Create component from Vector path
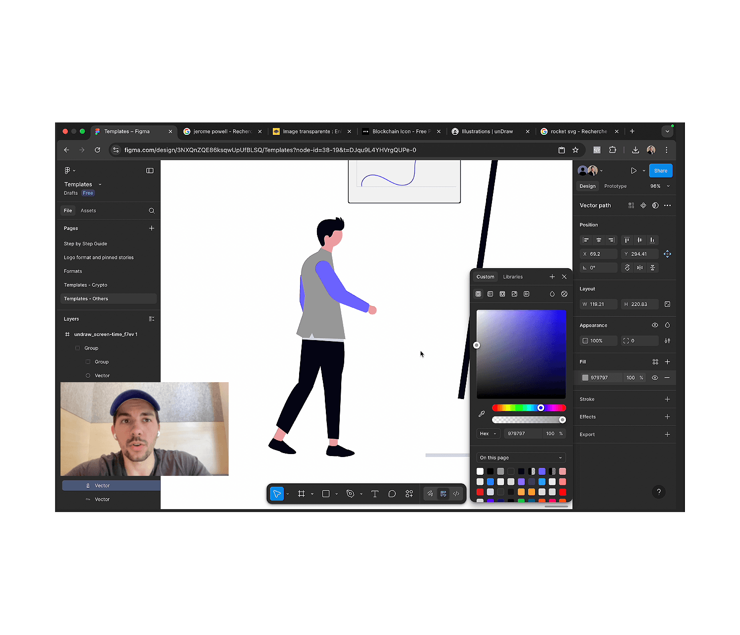740x635 pixels. [x=643, y=205]
